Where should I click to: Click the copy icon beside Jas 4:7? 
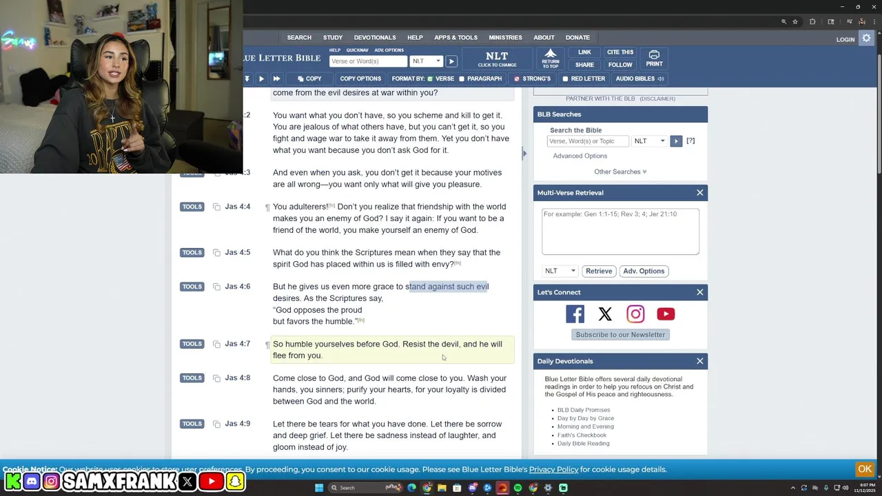(x=216, y=344)
